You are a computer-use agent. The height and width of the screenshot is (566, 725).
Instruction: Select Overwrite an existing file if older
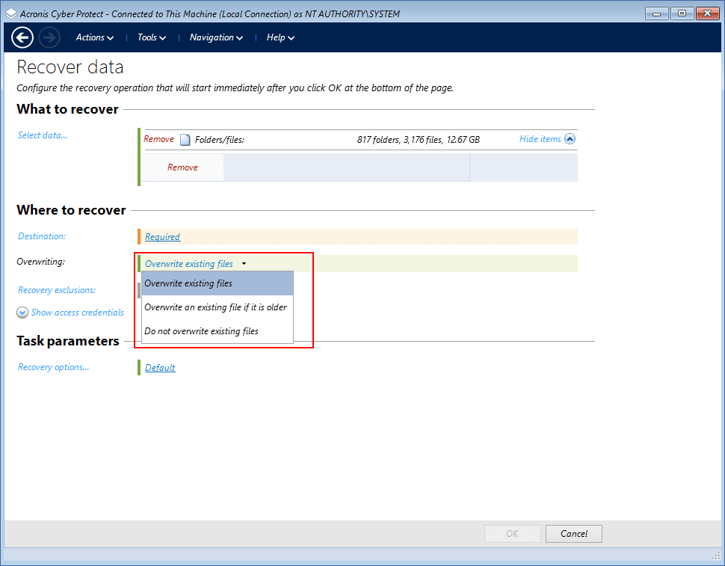pyautogui.click(x=215, y=307)
